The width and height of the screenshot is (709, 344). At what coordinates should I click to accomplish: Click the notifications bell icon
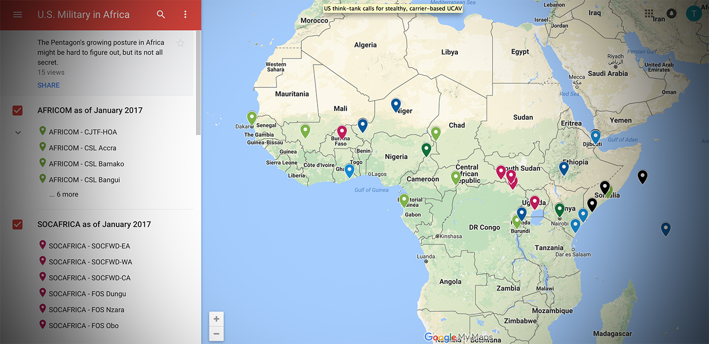(x=672, y=14)
